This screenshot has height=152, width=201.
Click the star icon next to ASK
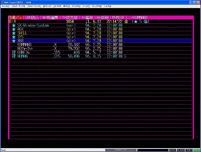coord(14,29)
